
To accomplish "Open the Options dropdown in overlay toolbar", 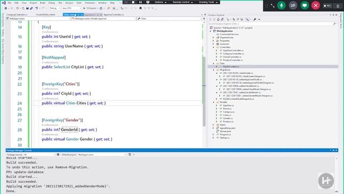I will (x=160, y=2).
